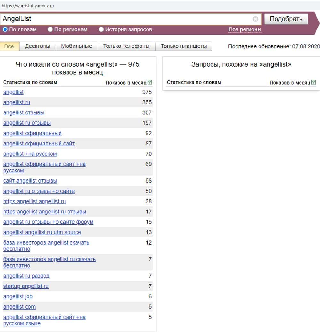Click the left 'Статистика по словам' column header
This screenshot has height=332, width=320.
[30, 82]
